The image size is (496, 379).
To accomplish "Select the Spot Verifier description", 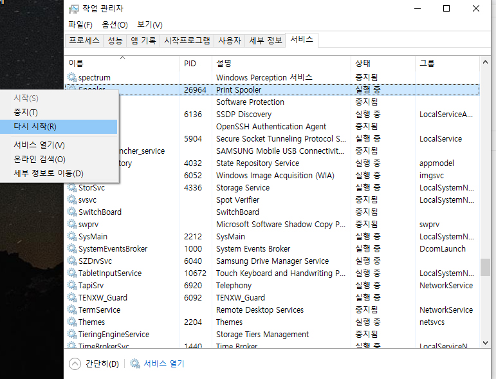I will 237,200.
